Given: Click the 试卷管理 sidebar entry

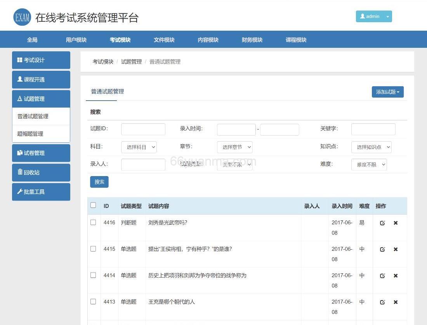Looking at the screenshot, I should click(30, 153).
